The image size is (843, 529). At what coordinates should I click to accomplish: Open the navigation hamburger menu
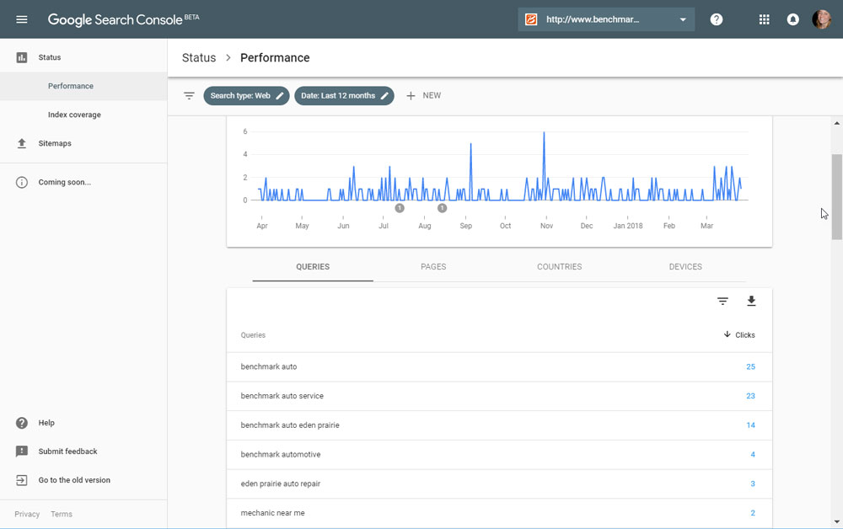click(x=21, y=19)
